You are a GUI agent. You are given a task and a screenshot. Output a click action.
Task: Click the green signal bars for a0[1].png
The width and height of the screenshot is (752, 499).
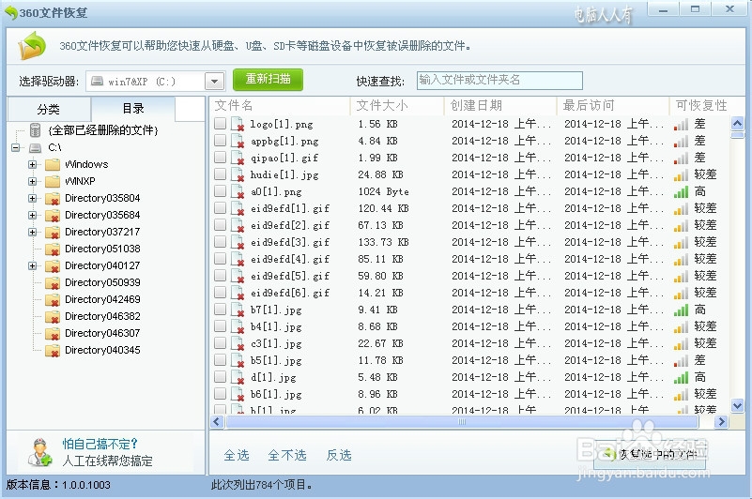[681, 192]
